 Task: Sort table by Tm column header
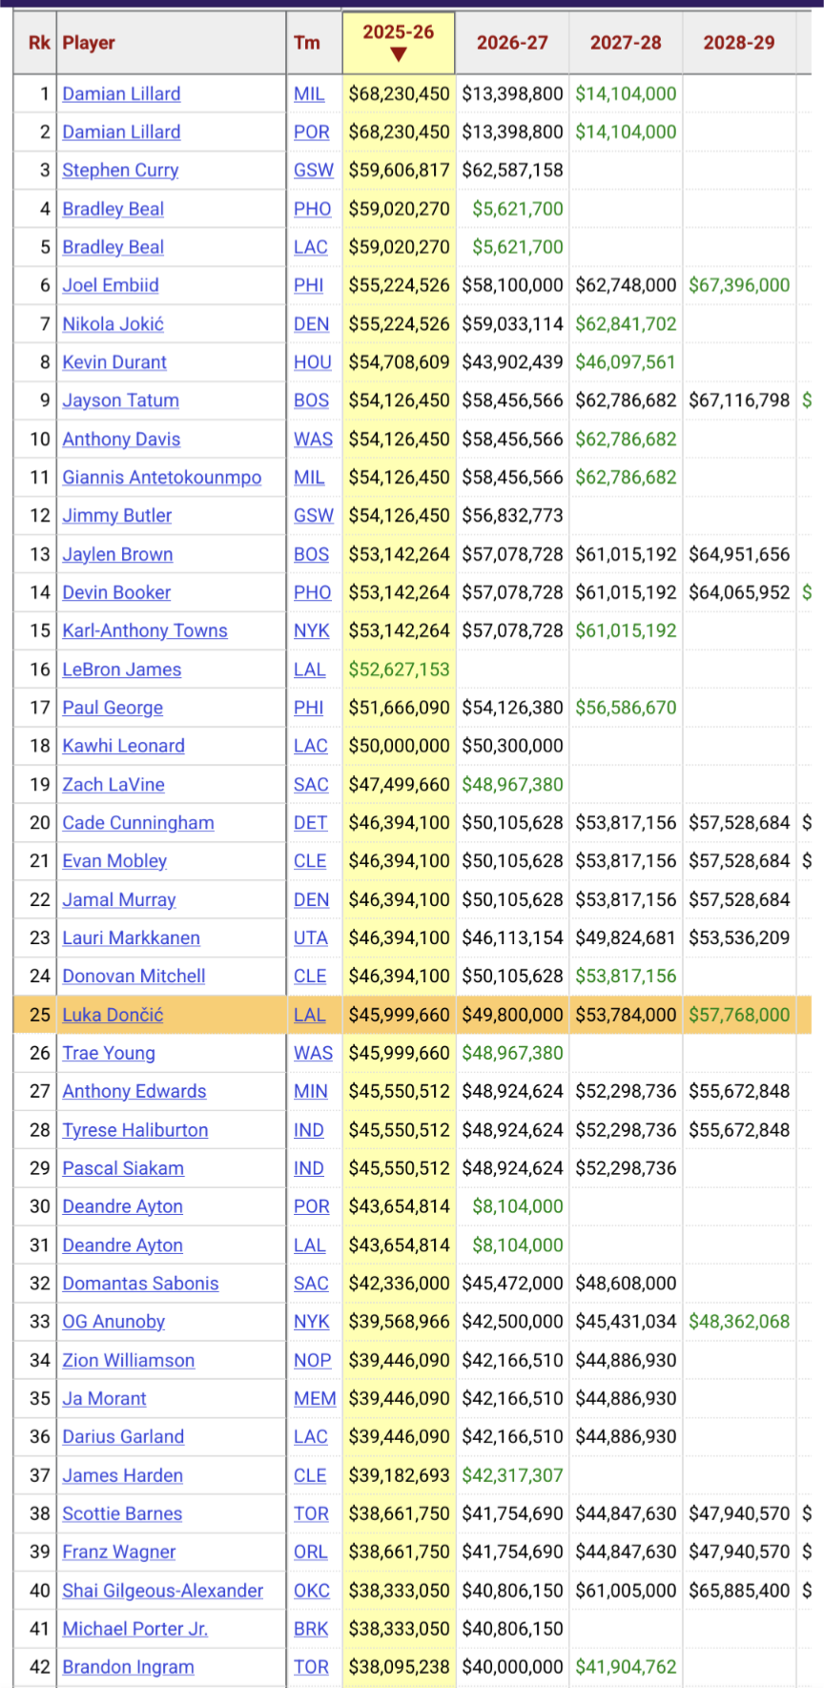314,43
